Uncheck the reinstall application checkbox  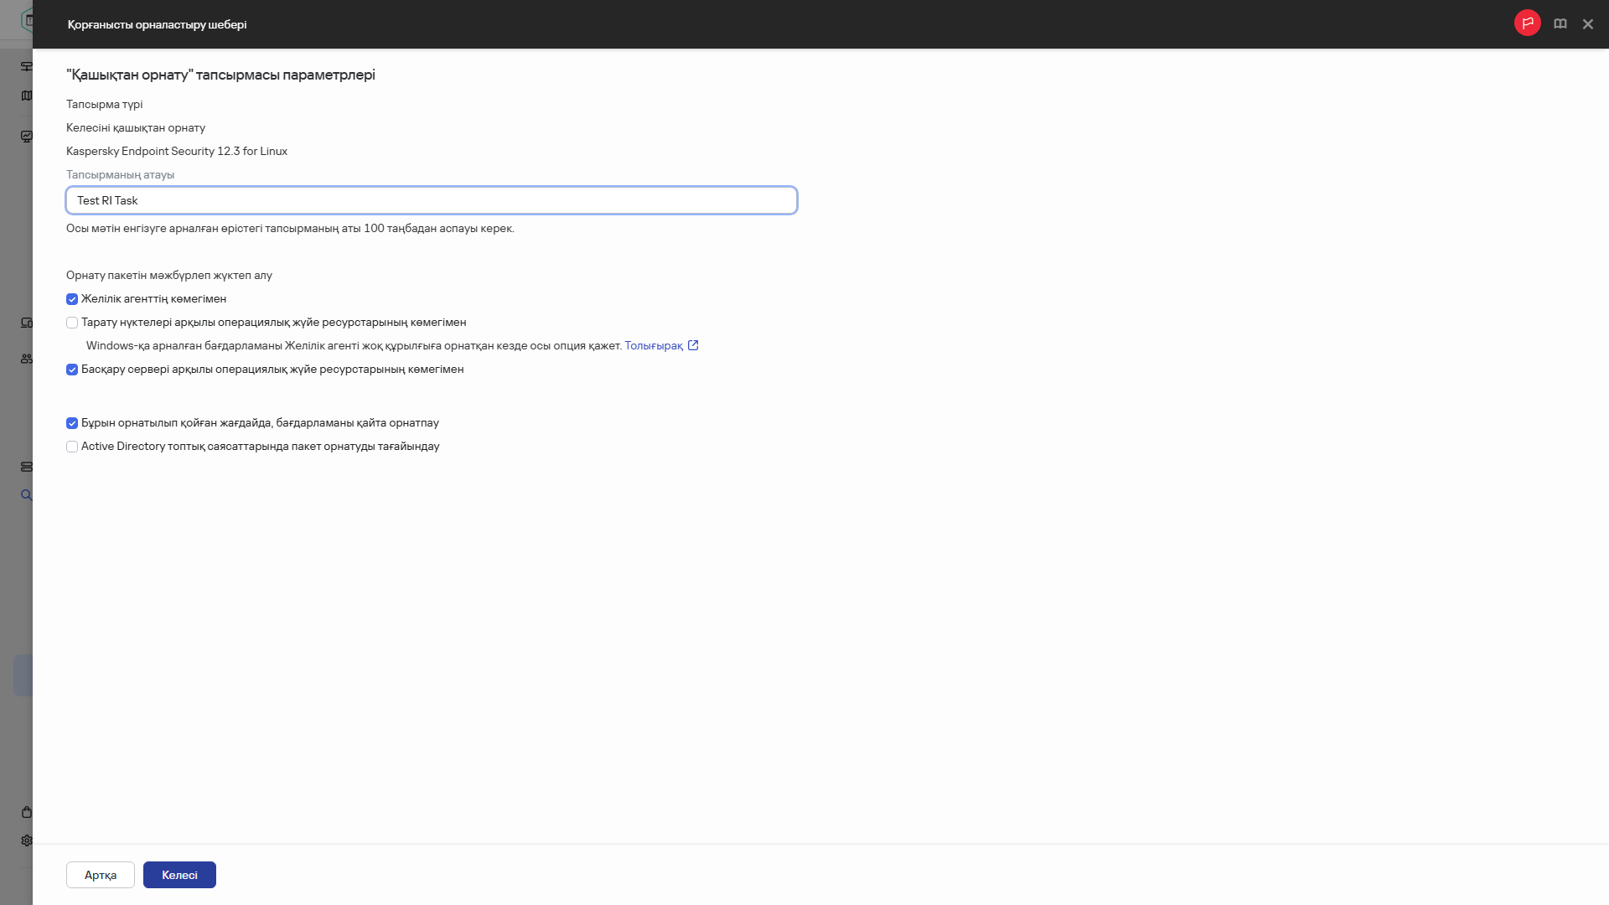(x=72, y=423)
